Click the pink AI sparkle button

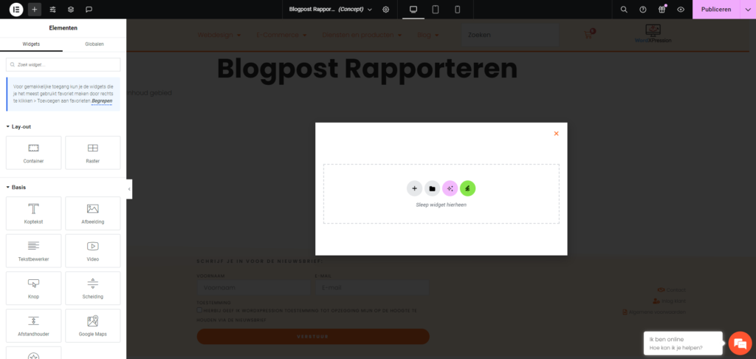point(450,188)
